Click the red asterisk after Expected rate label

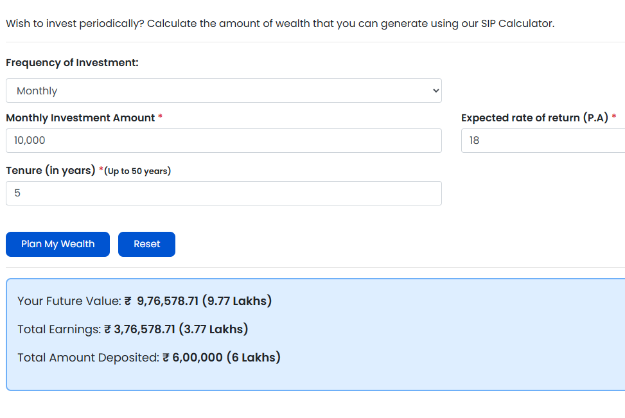614,118
